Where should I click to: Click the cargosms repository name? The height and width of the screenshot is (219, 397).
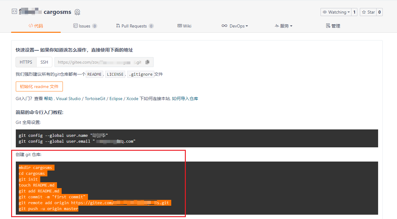coord(57,12)
